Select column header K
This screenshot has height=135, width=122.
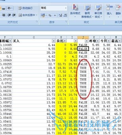94,37
